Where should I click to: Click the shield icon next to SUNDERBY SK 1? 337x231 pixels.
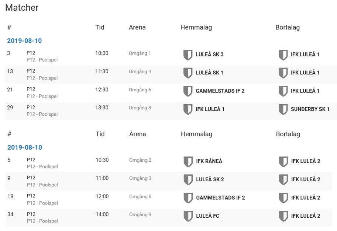283,109
